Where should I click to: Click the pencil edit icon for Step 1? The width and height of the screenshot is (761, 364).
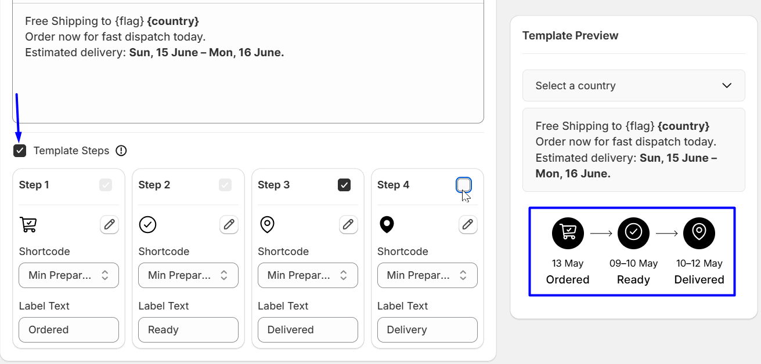109,224
